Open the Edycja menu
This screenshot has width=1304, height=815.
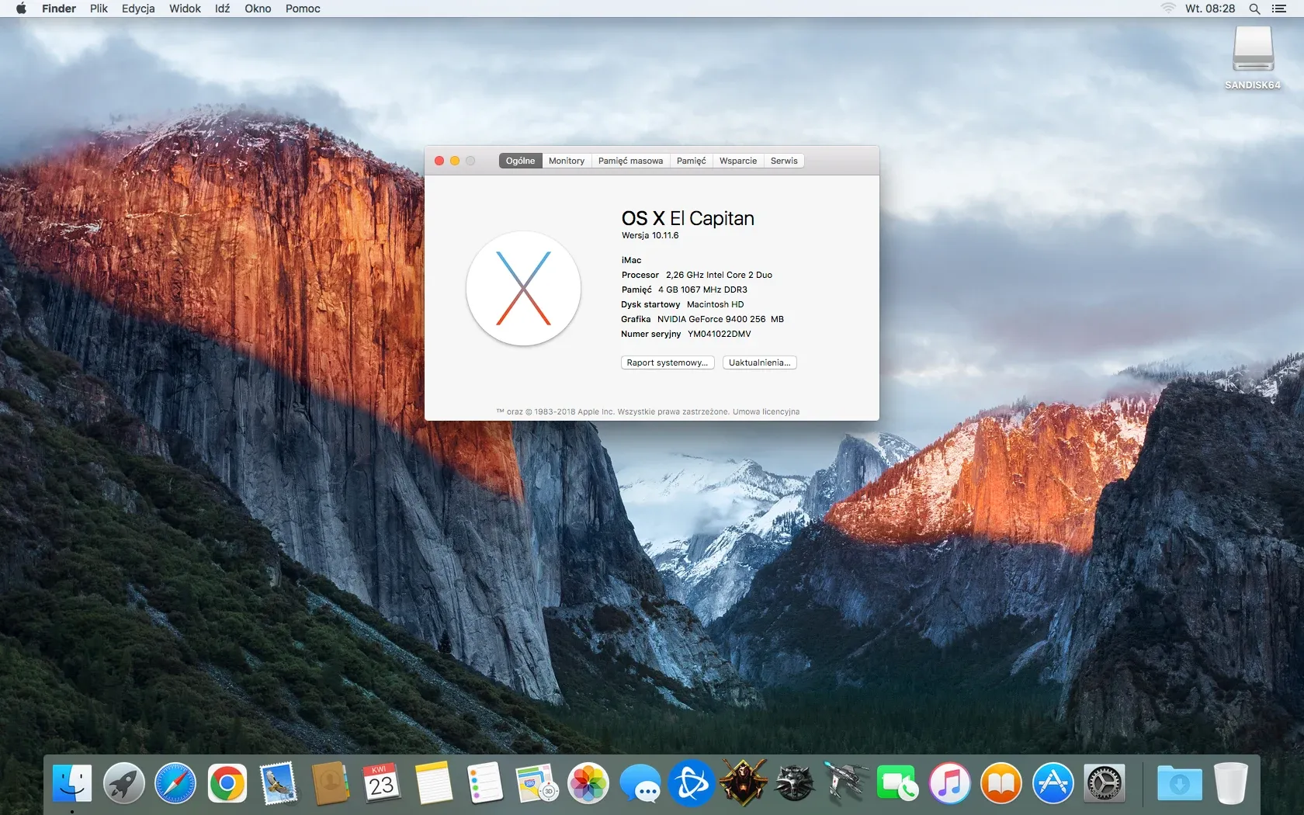tap(138, 9)
